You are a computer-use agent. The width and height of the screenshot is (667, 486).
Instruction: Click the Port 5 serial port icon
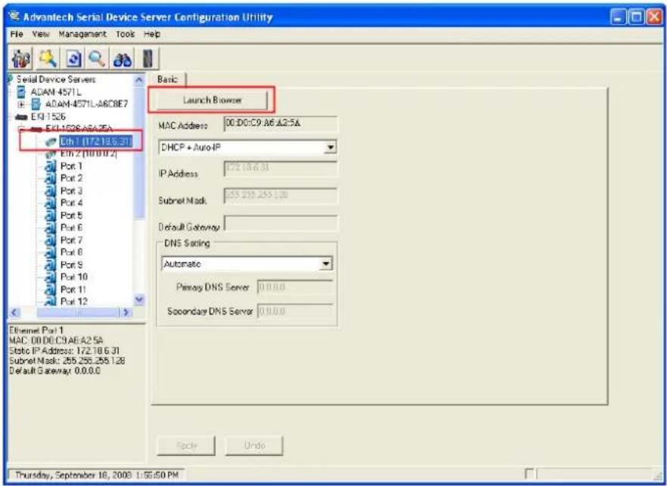click(50, 215)
